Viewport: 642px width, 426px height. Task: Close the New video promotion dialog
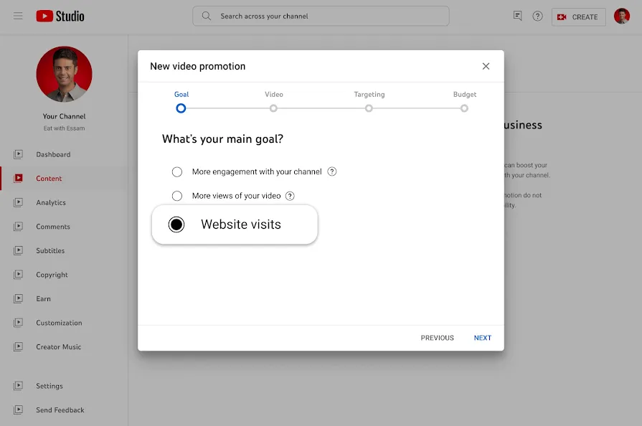486,66
